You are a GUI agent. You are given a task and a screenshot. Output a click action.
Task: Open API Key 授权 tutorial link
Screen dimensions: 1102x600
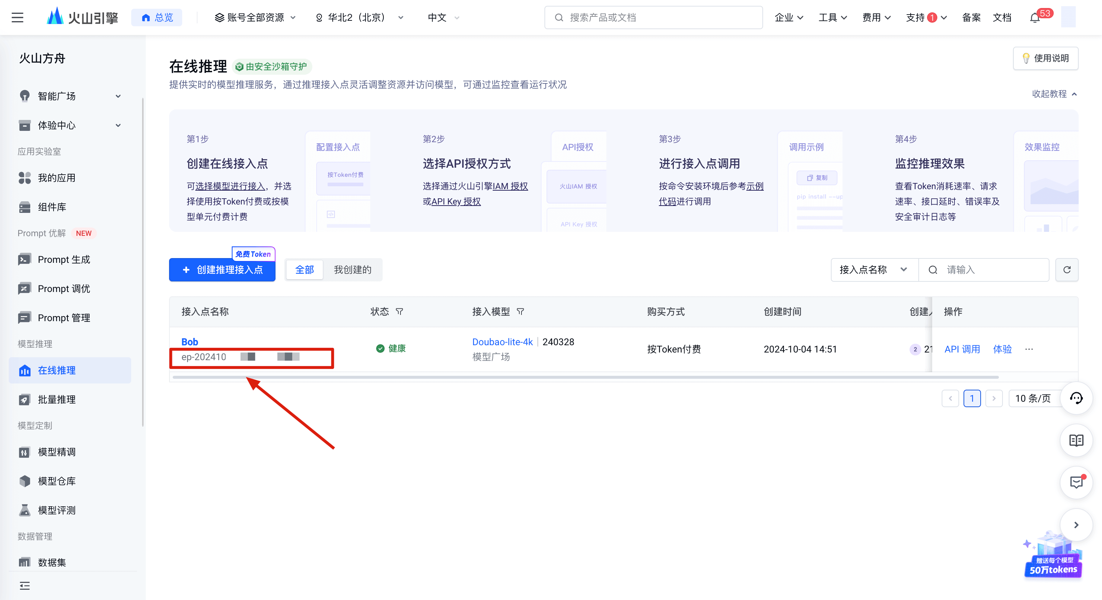[456, 202]
